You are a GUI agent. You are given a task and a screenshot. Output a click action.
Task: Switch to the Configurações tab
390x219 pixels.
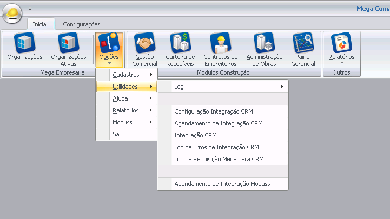coord(82,24)
